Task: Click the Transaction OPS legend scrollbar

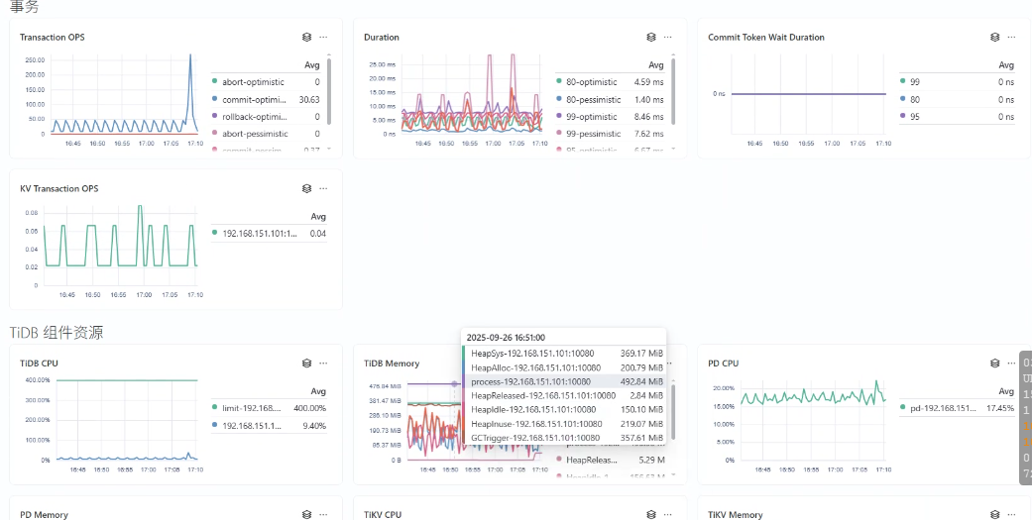Action: (x=329, y=89)
